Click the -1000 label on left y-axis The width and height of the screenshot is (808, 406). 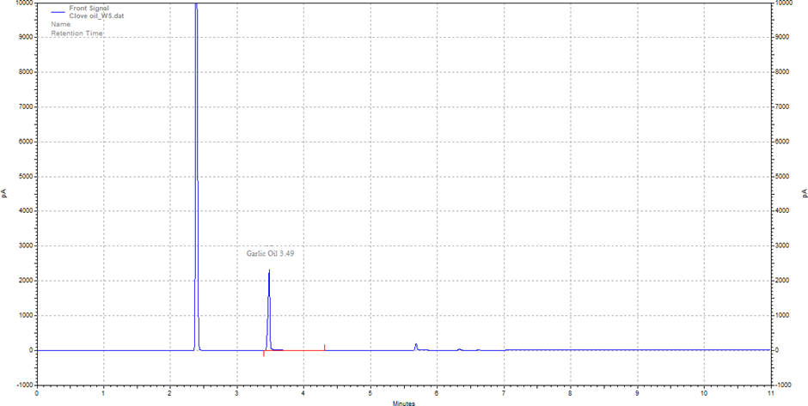click(x=22, y=385)
